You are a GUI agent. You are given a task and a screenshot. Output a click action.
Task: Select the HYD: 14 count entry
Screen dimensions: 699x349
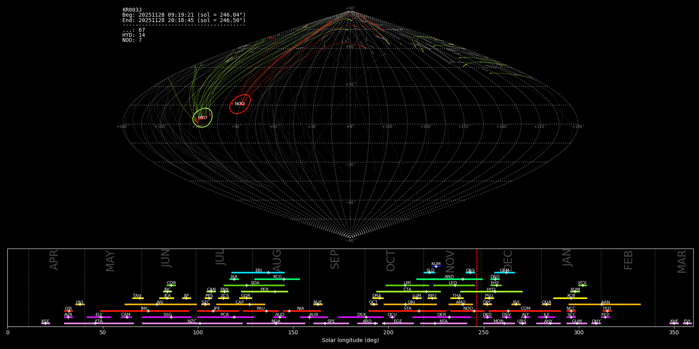(x=134, y=35)
